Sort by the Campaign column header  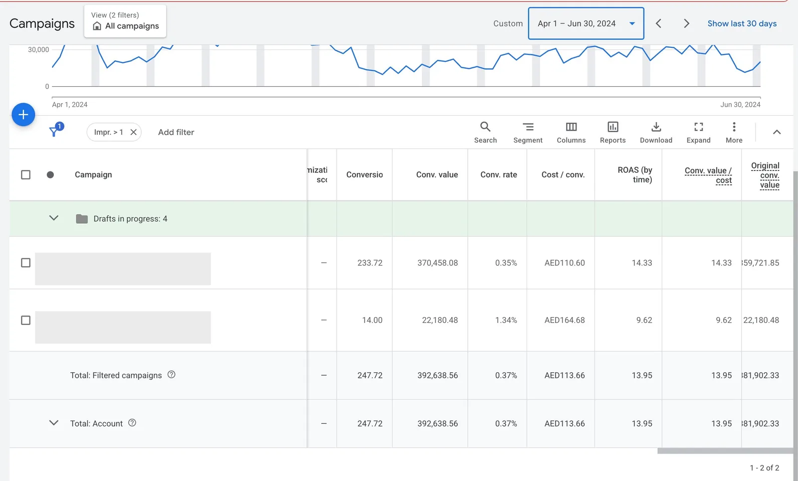click(x=93, y=174)
